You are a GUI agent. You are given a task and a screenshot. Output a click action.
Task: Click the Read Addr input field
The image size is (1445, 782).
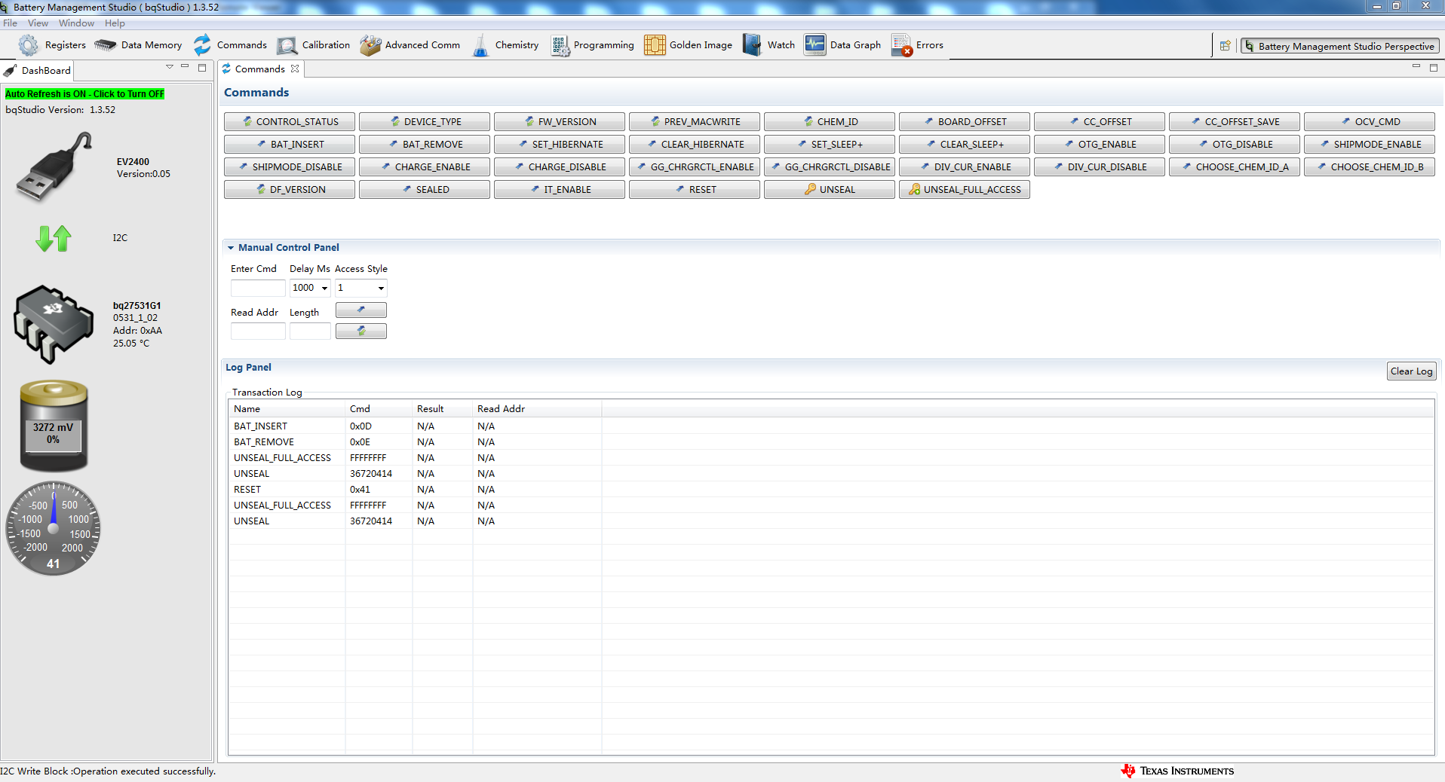pyautogui.click(x=258, y=331)
